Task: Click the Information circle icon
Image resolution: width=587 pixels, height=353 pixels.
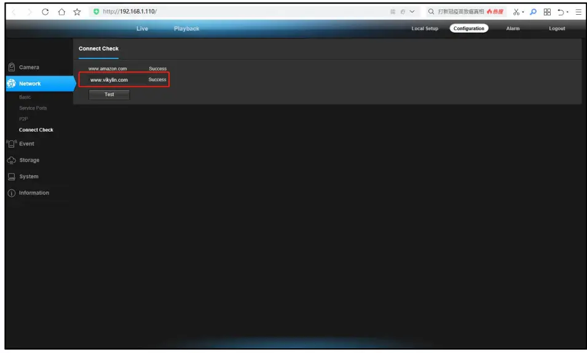Action: tap(12, 193)
